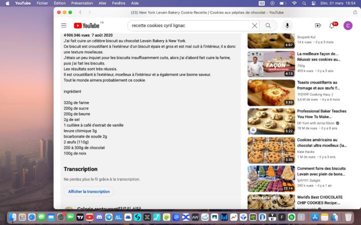Open the Trash in the Dock
Screen dimensions: 361x225
coord(348,217)
